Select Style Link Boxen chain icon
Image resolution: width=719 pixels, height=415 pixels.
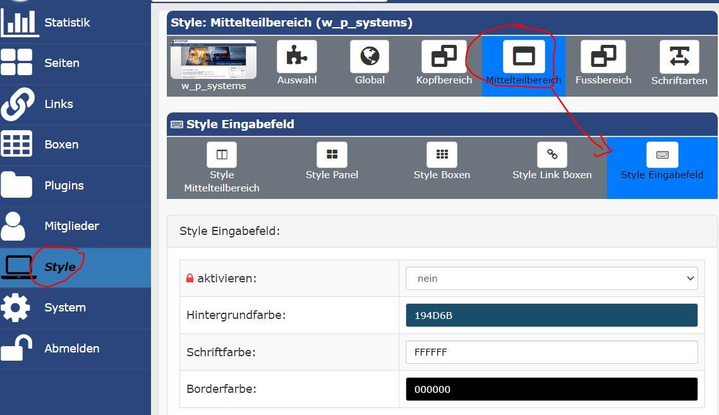click(x=552, y=155)
